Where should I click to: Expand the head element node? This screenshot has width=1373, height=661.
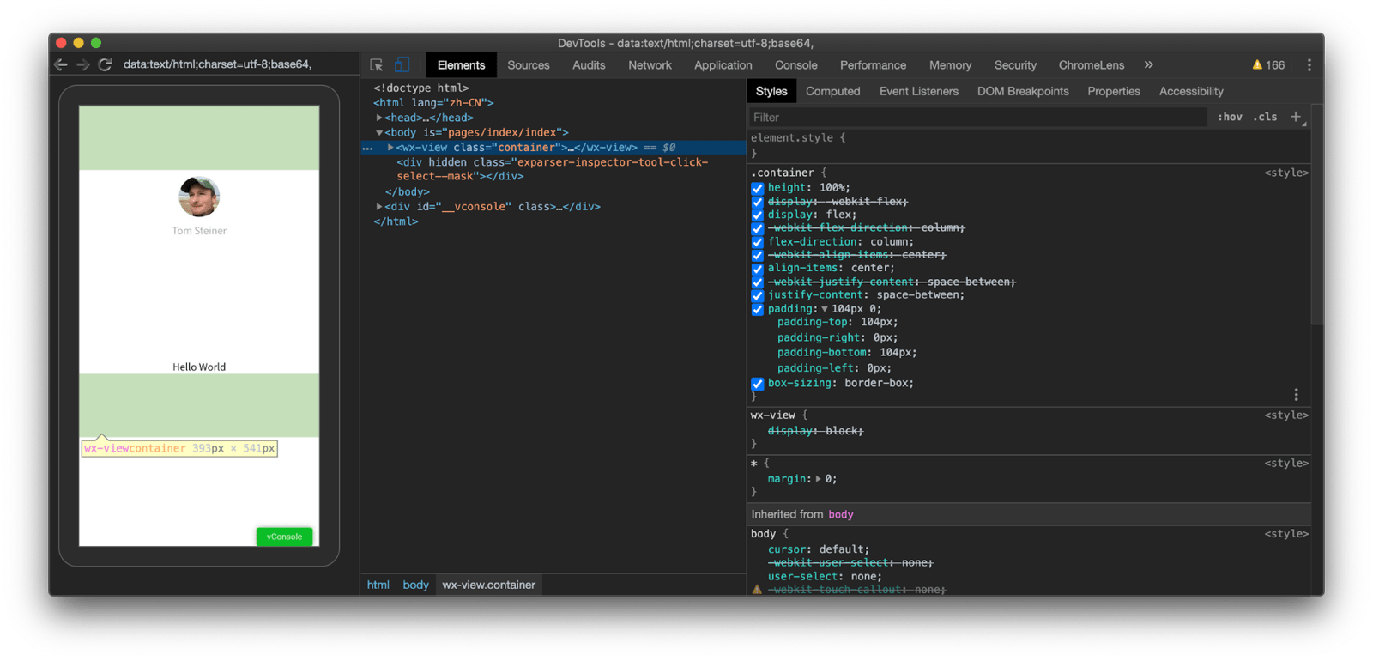[x=379, y=118]
